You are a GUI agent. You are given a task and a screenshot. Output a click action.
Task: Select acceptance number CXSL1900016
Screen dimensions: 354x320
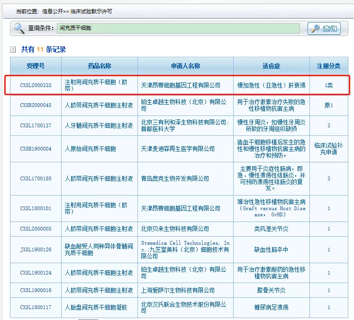coord(36,290)
